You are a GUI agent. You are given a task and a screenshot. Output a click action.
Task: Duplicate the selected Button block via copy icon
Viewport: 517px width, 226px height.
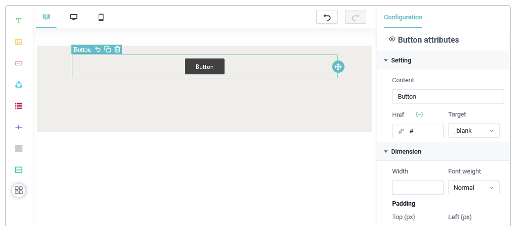108,49
